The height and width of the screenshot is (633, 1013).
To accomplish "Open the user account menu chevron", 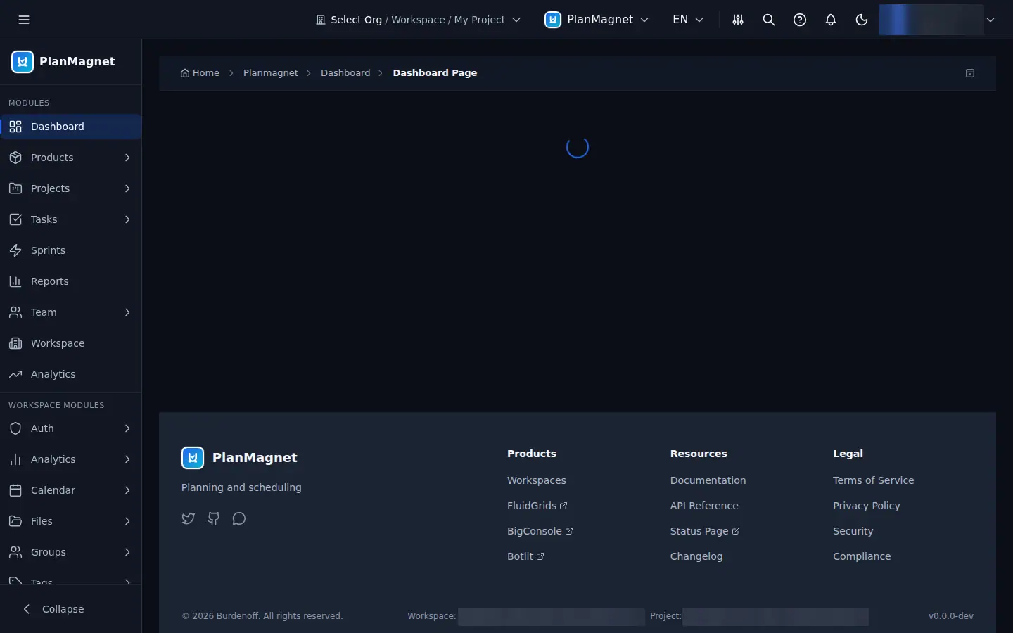I will tap(990, 20).
